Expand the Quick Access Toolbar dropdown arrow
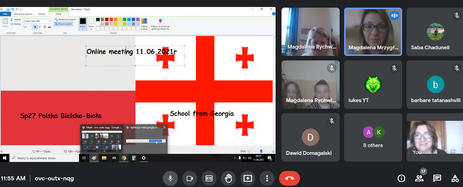This screenshot has width=463, height=187. pos(21,10)
